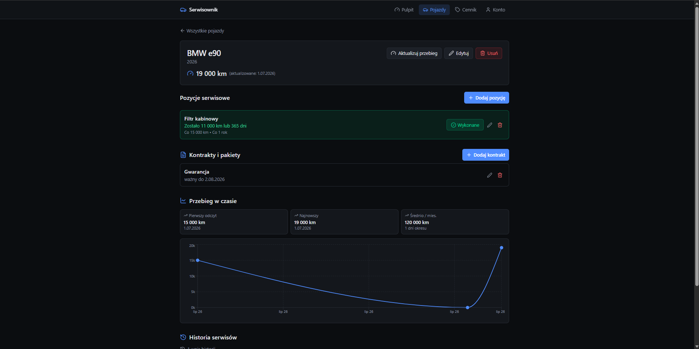
Task: Open the Pulpit tab
Action: 404,10
